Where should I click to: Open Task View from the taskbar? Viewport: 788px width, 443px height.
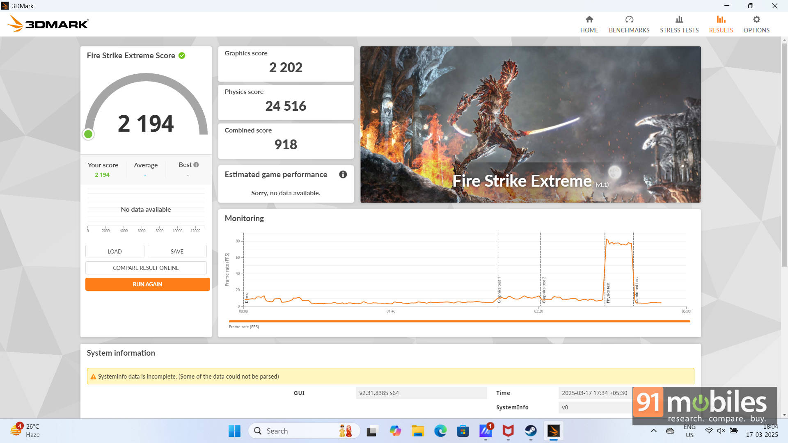pos(372,431)
